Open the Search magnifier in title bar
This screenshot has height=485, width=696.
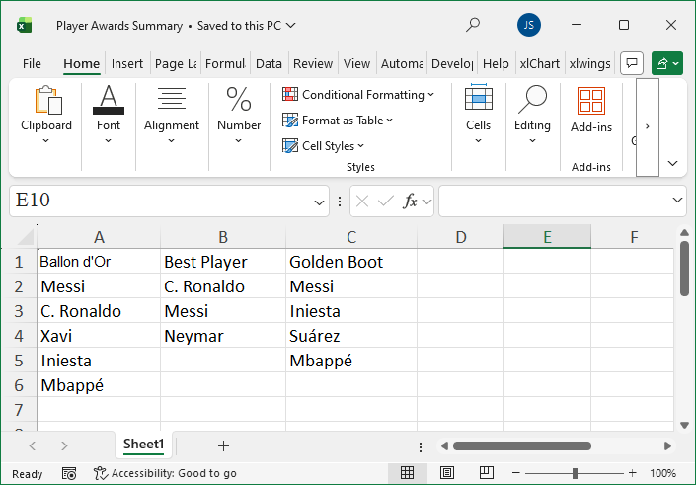coord(474,25)
